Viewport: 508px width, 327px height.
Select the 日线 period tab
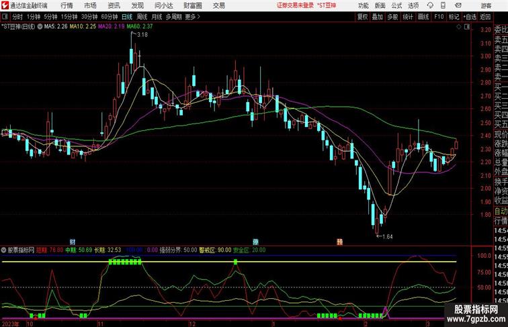127,17
